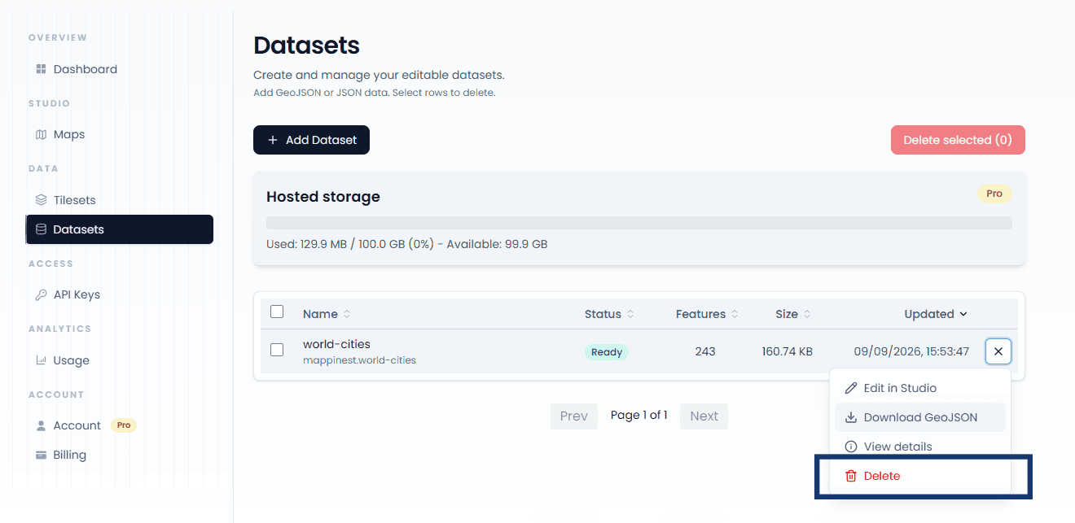The width and height of the screenshot is (1075, 523).
Task: Click the plus icon on Add Dataset
Action: pos(273,140)
